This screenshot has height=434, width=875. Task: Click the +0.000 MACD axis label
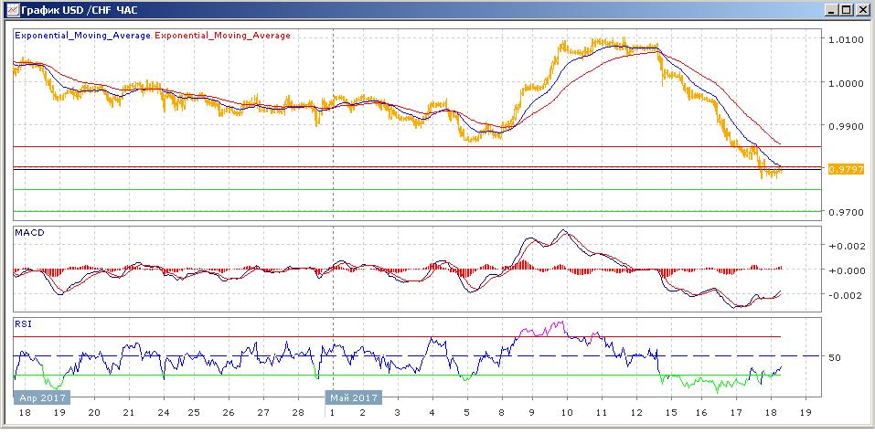click(x=847, y=270)
